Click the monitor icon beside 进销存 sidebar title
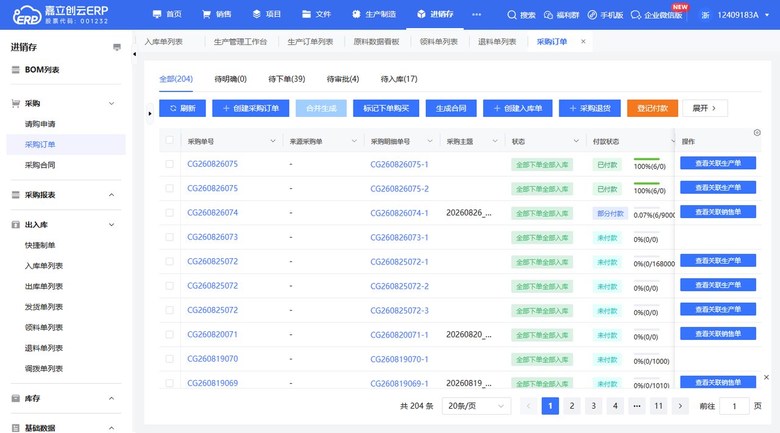 click(117, 48)
